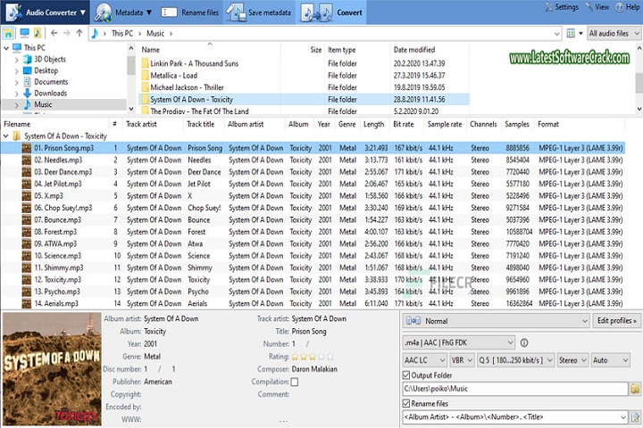Select Downloads in the folder tree
Screen dimensions: 643x428
click(x=50, y=93)
